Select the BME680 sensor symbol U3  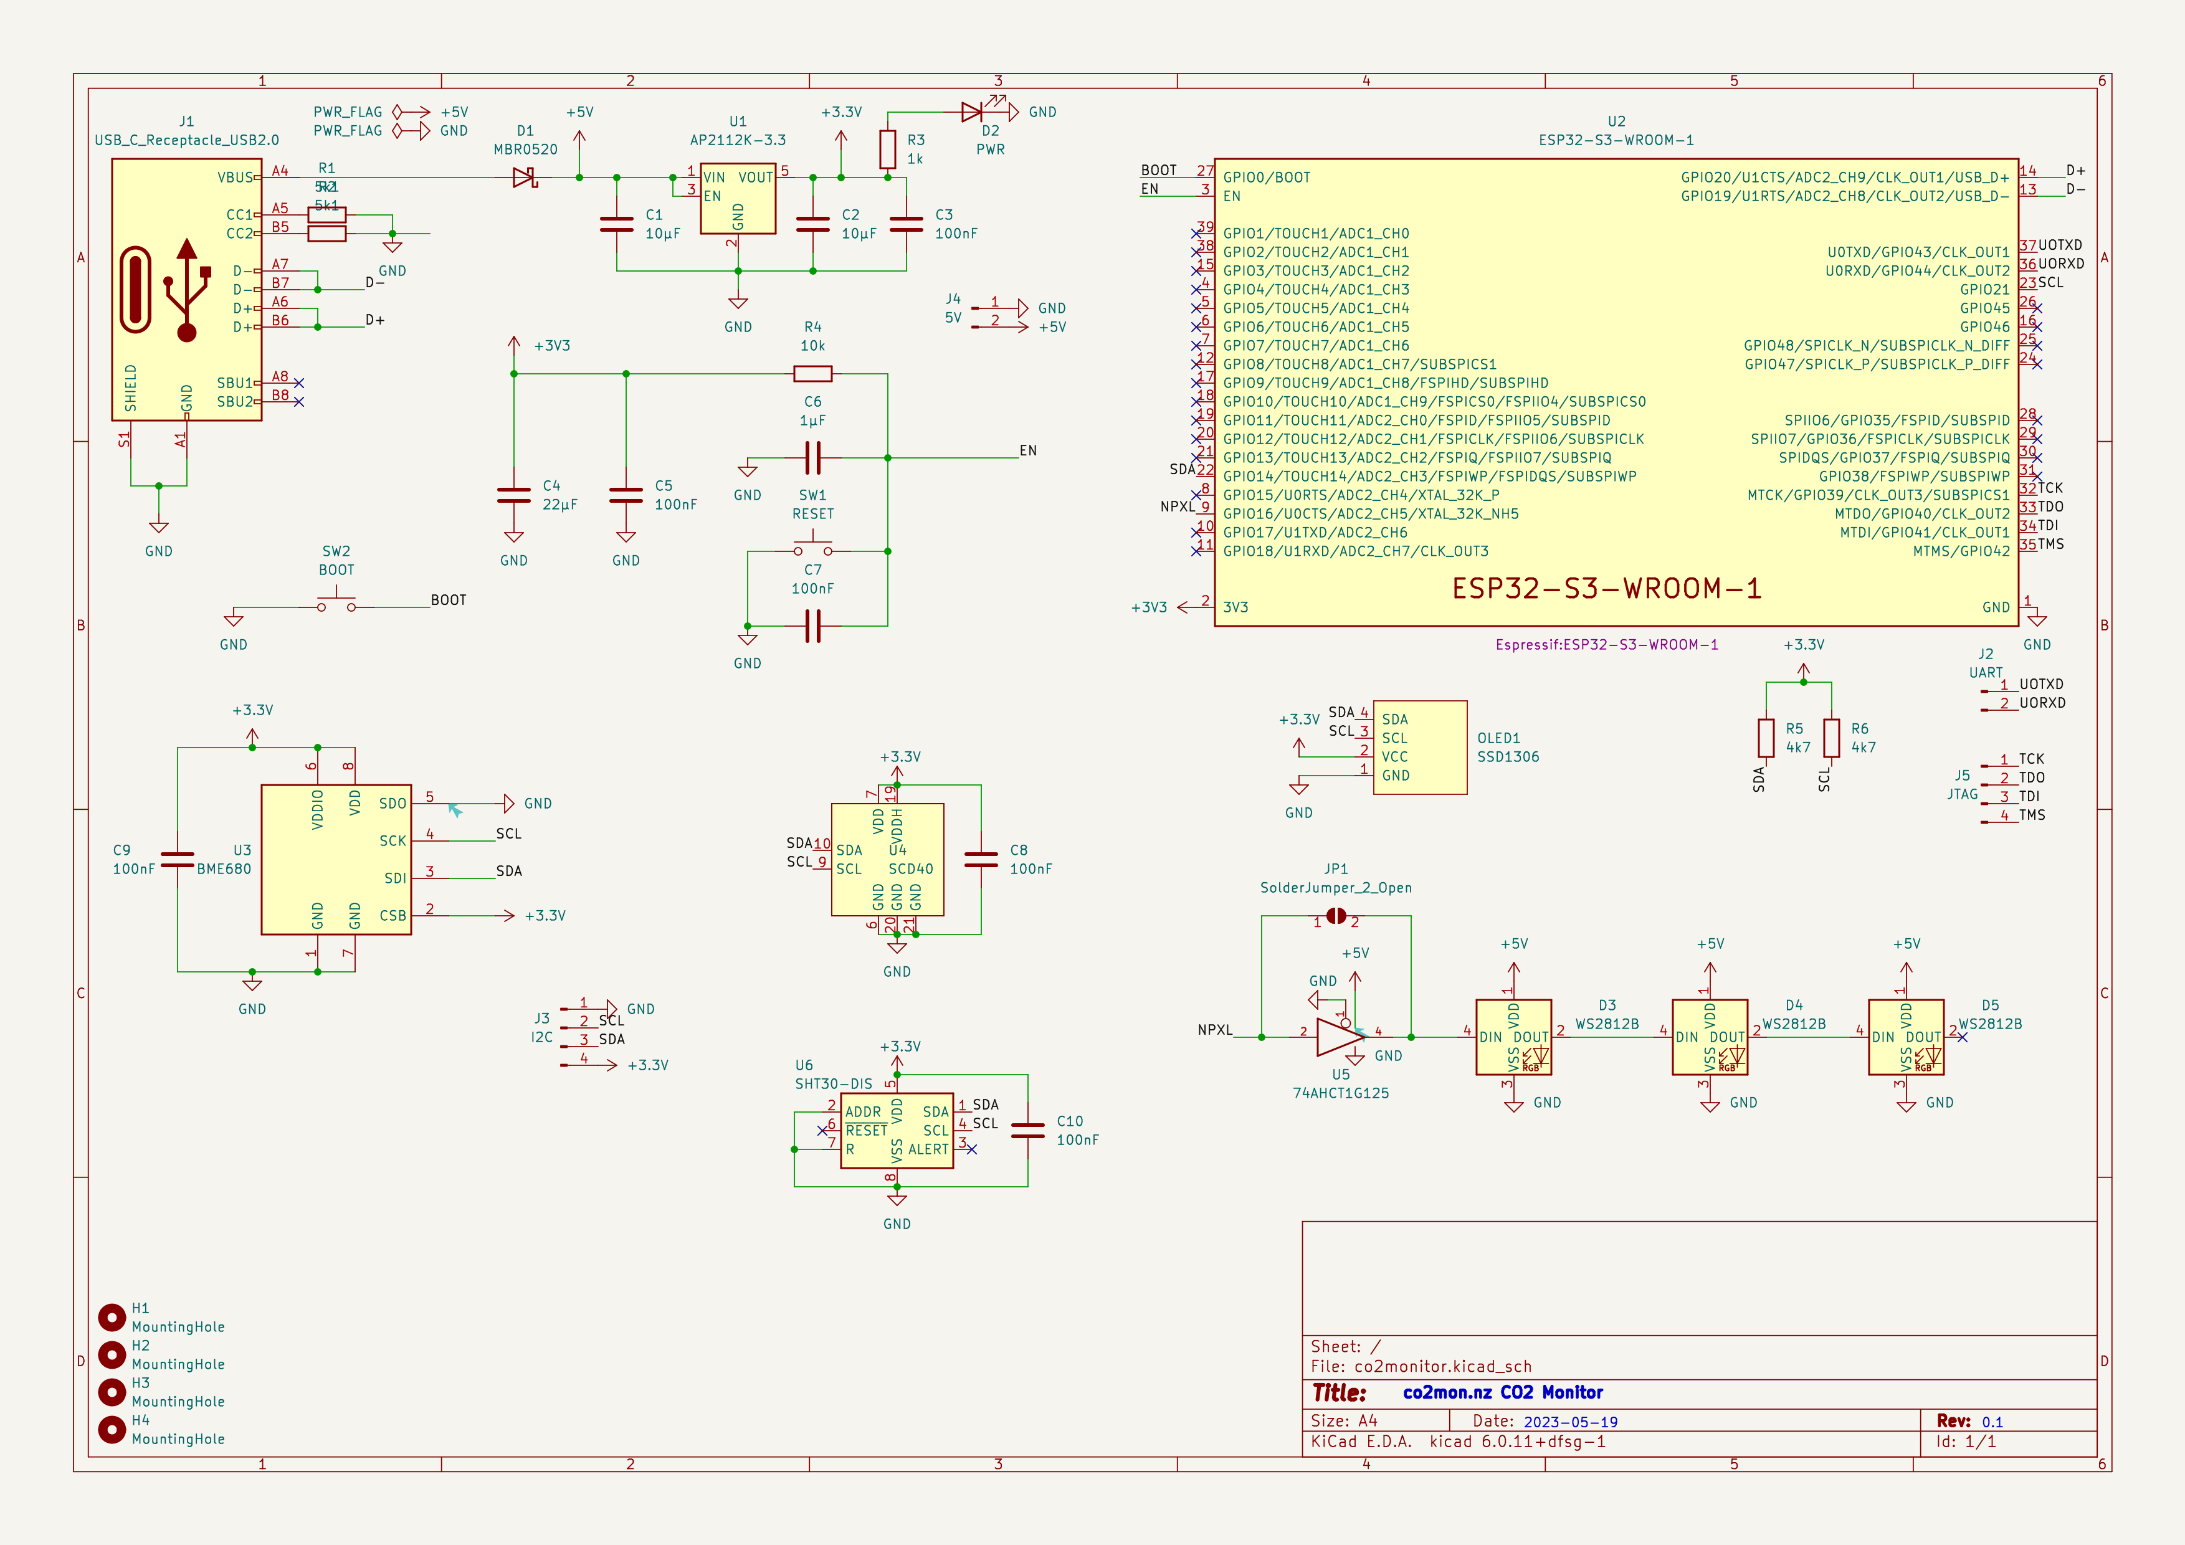pos(335,861)
